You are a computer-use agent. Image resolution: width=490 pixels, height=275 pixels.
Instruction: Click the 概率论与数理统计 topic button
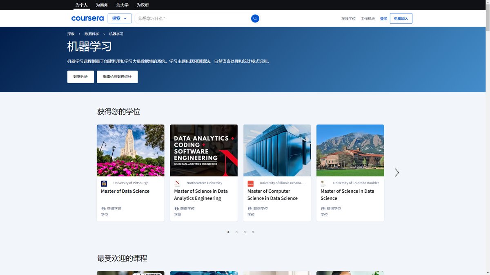pos(117,77)
